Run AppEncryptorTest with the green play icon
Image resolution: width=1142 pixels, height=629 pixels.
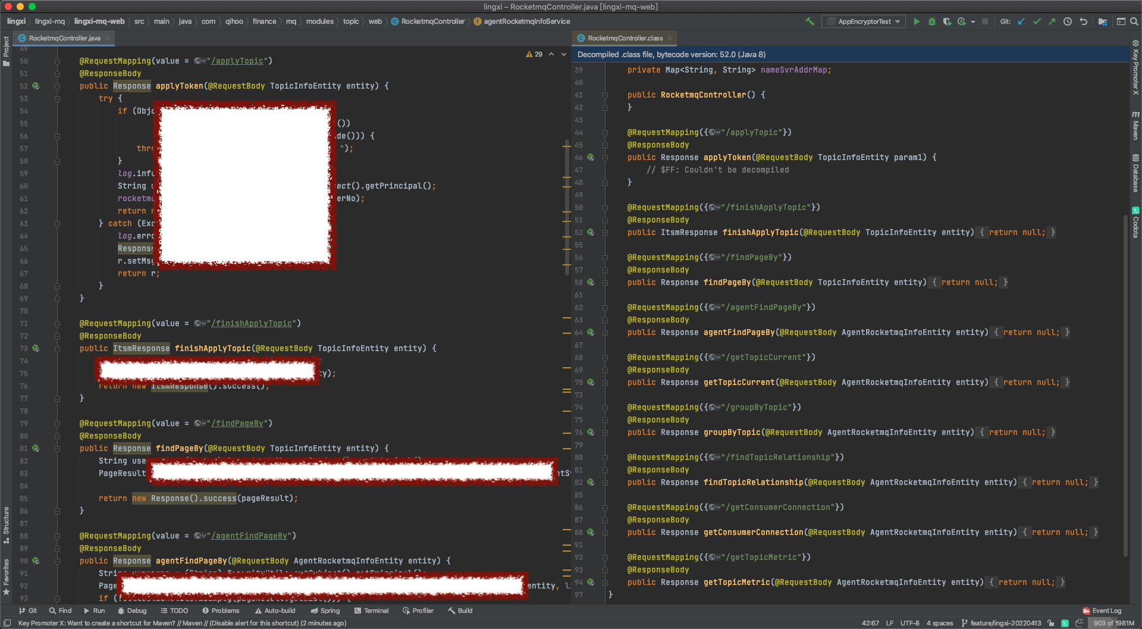click(917, 21)
